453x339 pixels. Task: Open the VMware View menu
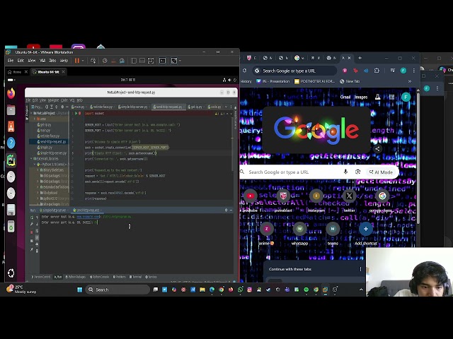pos(31,61)
